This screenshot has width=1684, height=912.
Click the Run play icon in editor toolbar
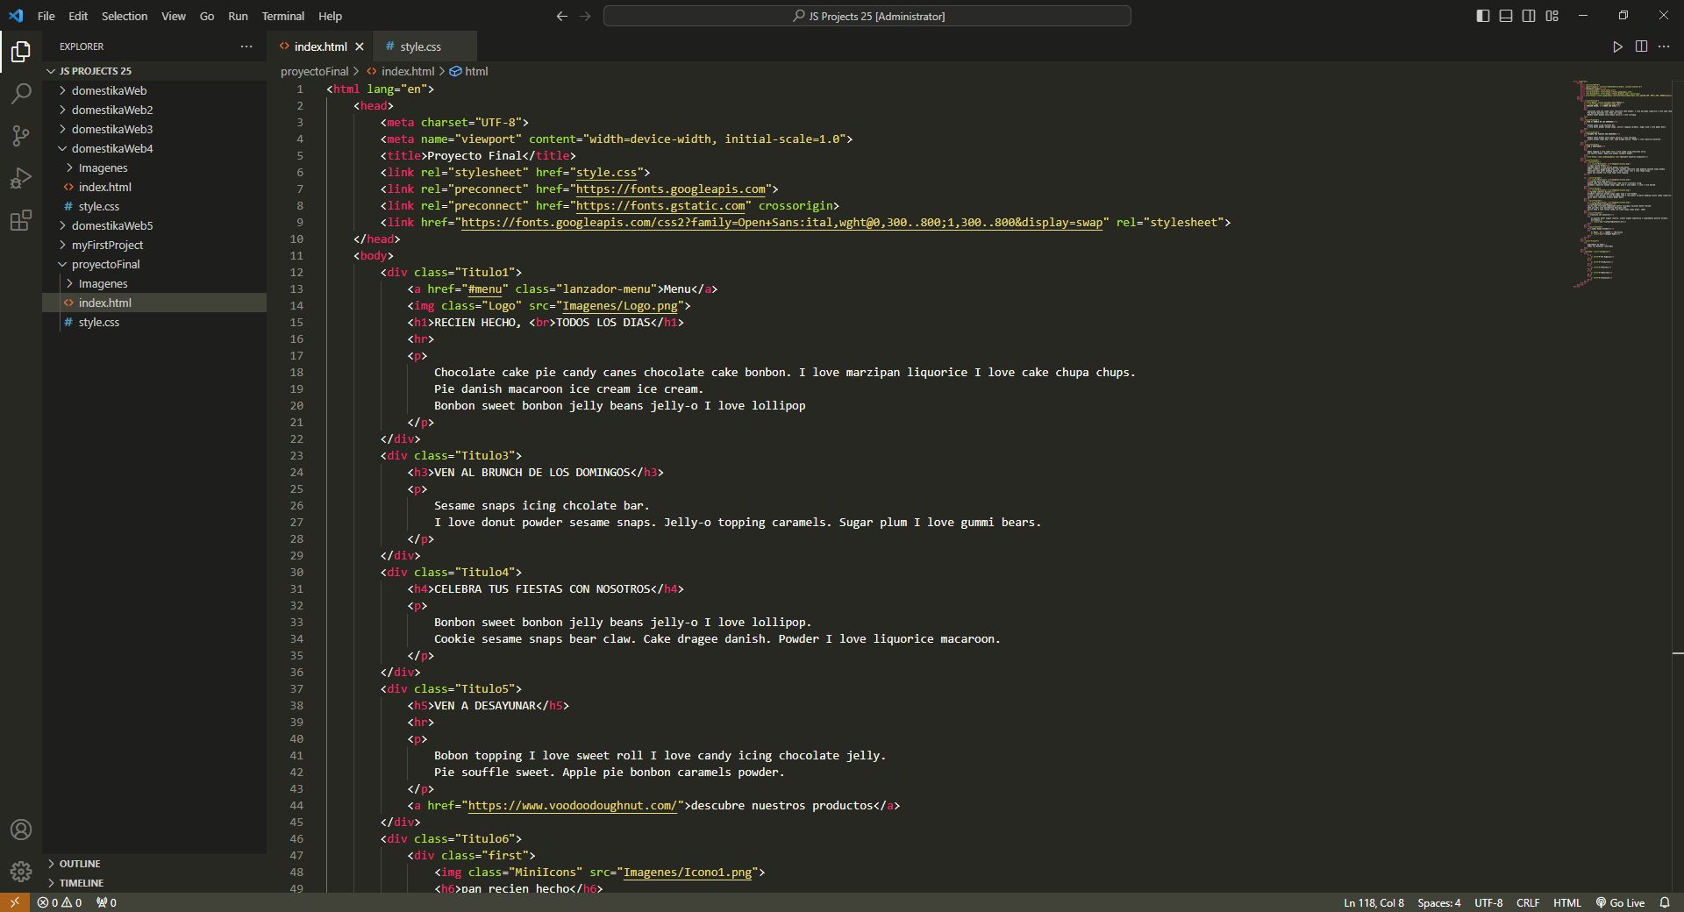click(x=1618, y=46)
